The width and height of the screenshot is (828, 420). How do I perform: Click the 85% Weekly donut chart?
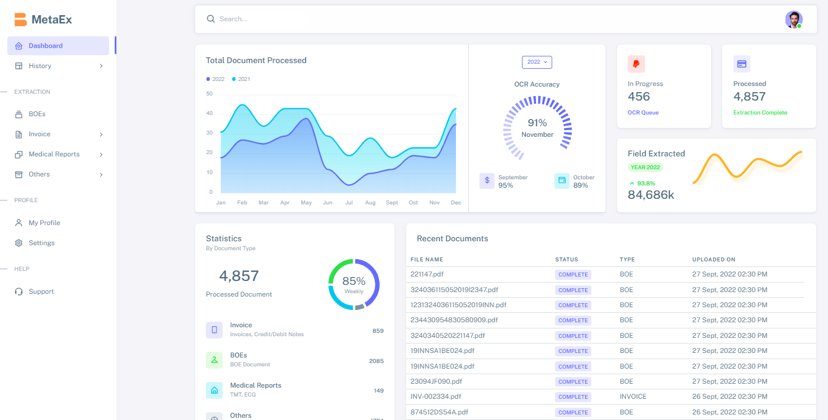click(x=354, y=284)
